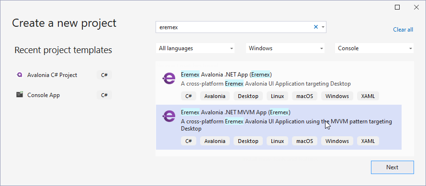426x186 pixels.
Task: Clear the search text with the X icon
Action: [x=316, y=27]
